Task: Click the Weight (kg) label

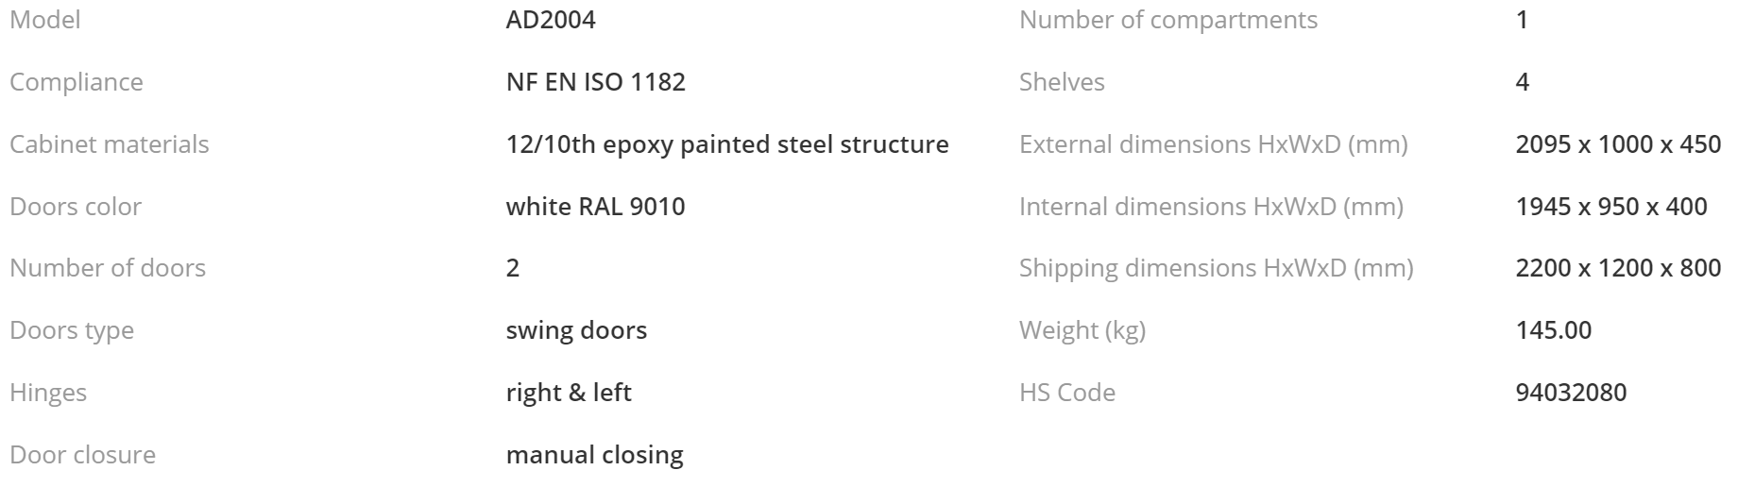Action: tap(1082, 331)
